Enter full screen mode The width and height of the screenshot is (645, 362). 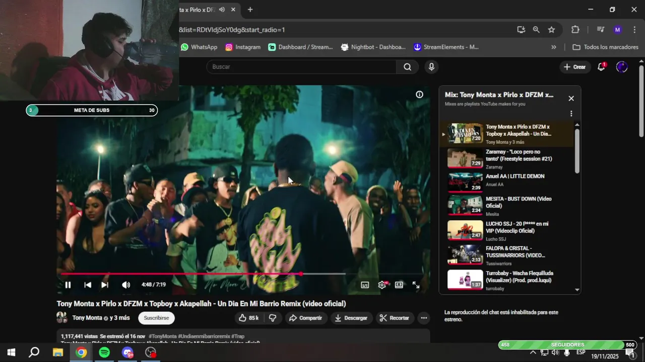[x=416, y=285]
